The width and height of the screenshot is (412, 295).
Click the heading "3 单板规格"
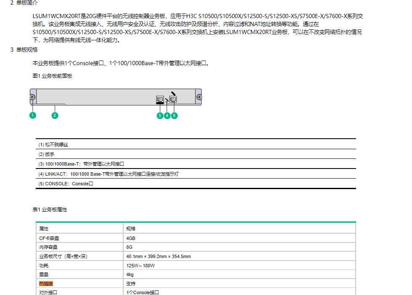click(x=24, y=50)
